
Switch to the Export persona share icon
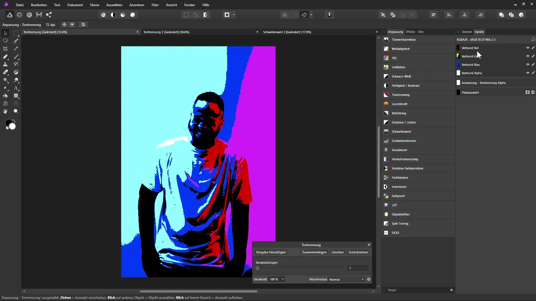(49, 15)
